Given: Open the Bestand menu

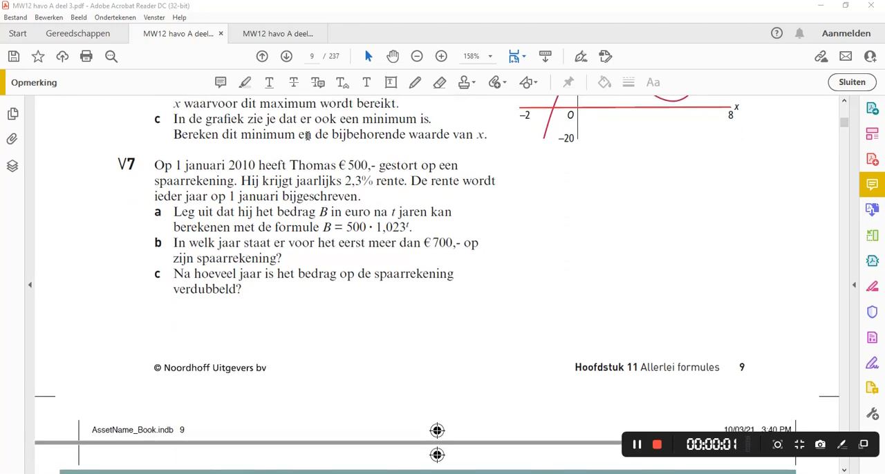Looking at the screenshot, I should [x=16, y=17].
